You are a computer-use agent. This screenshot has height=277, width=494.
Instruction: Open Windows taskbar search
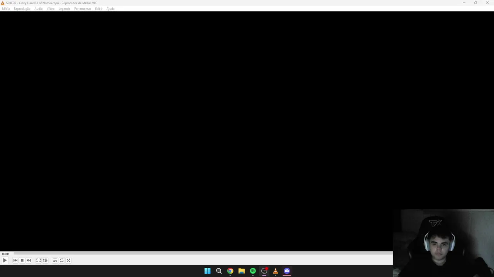(219, 271)
